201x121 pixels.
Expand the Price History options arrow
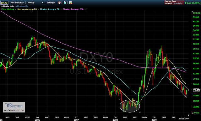[15, 9]
